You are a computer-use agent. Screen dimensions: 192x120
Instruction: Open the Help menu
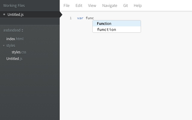pos(138,5)
